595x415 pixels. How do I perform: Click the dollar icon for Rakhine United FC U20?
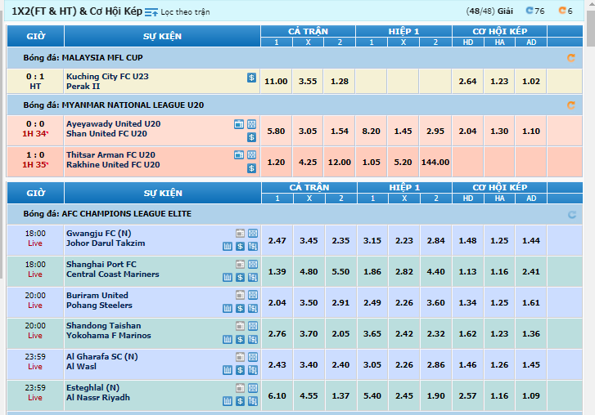tap(251, 168)
